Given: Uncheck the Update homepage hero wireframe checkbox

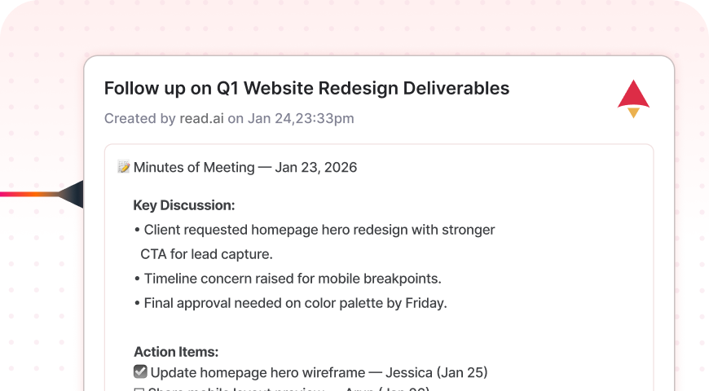Looking at the screenshot, I should pos(140,372).
